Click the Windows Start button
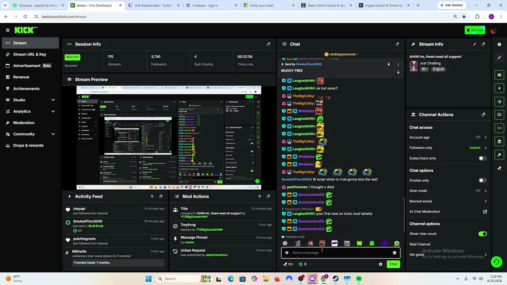Image resolution: width=507 pixels, height=285 pixels. [x=149, y=279]
